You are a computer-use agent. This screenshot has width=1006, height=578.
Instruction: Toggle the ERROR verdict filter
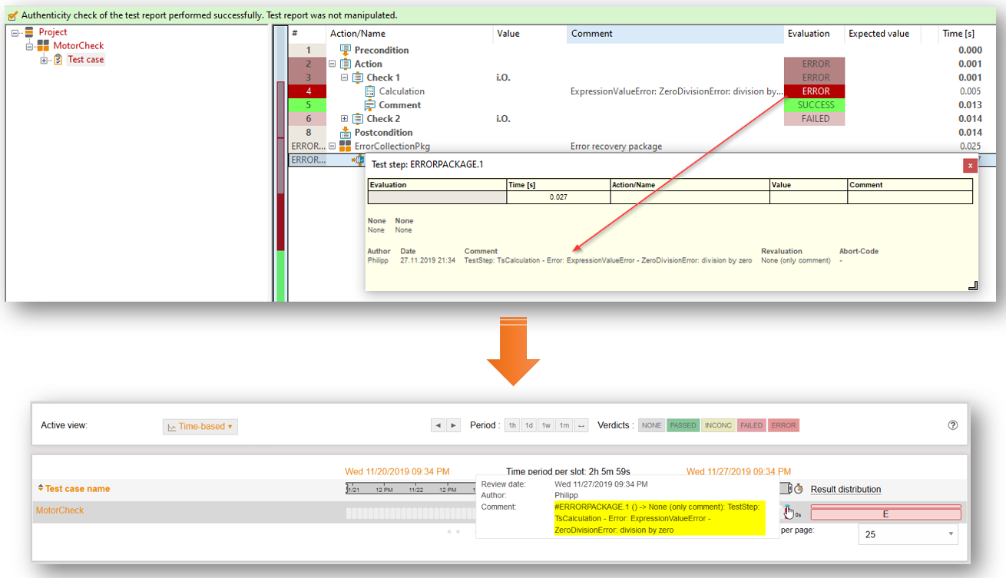(x=783, y=425)
